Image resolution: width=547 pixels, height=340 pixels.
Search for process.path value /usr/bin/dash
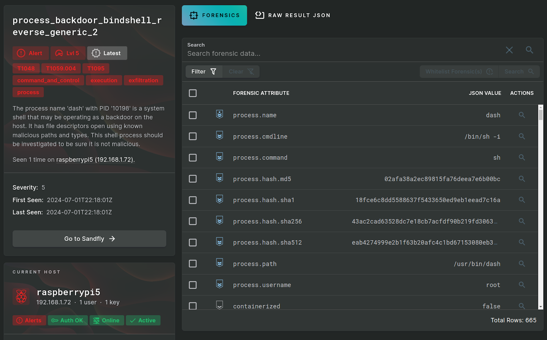(522, 264)
